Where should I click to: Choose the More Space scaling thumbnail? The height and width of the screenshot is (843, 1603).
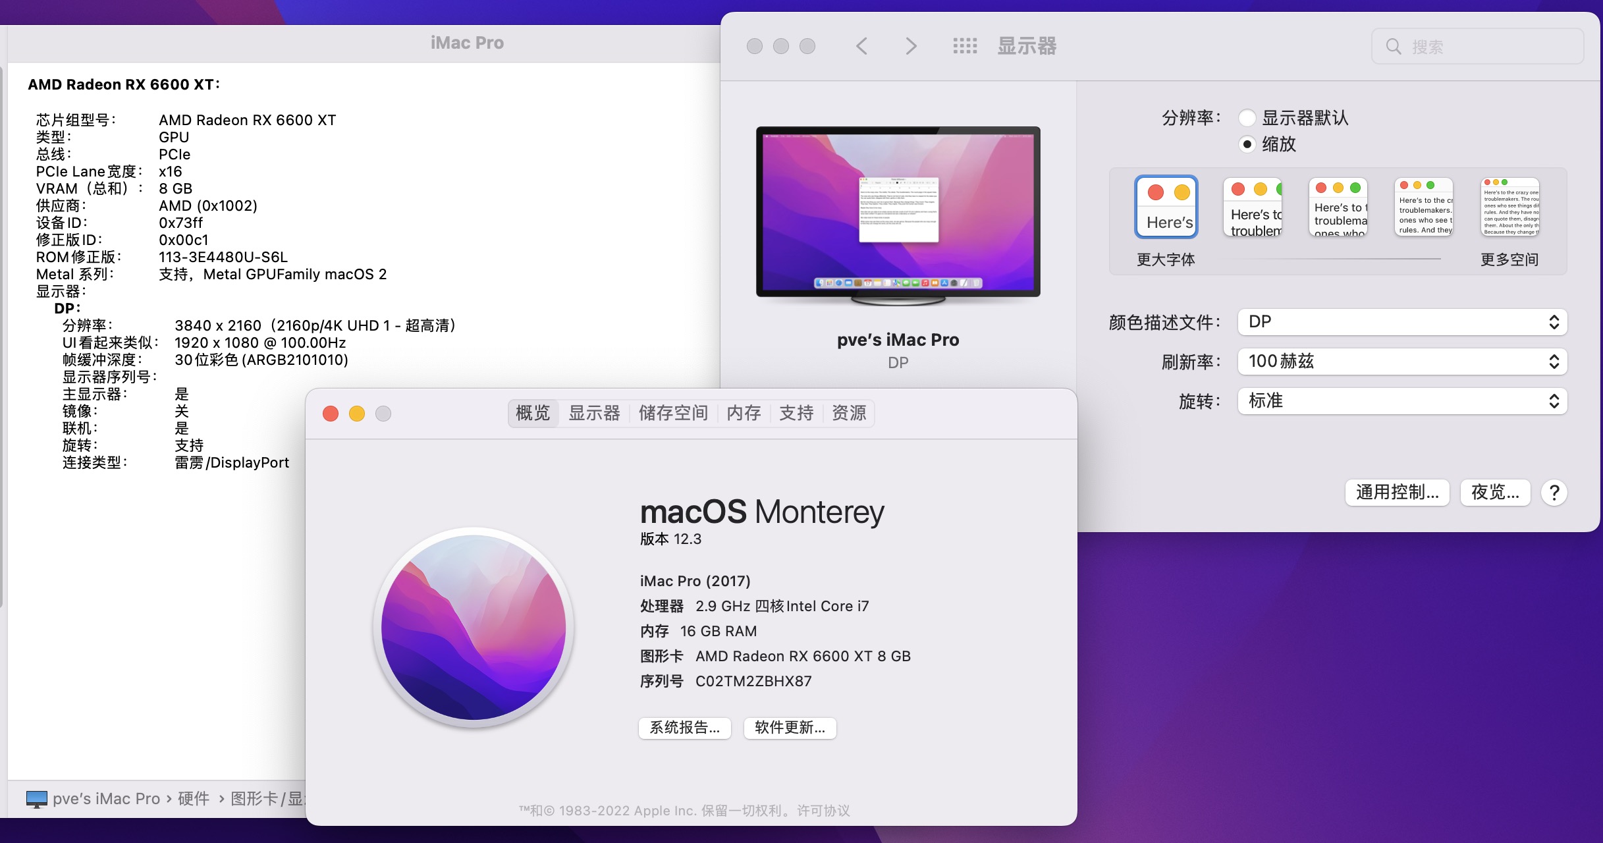click(1510, 207)
